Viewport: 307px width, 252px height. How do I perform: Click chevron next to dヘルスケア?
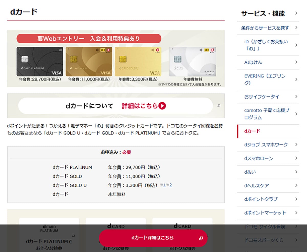[x=296, y=186]
